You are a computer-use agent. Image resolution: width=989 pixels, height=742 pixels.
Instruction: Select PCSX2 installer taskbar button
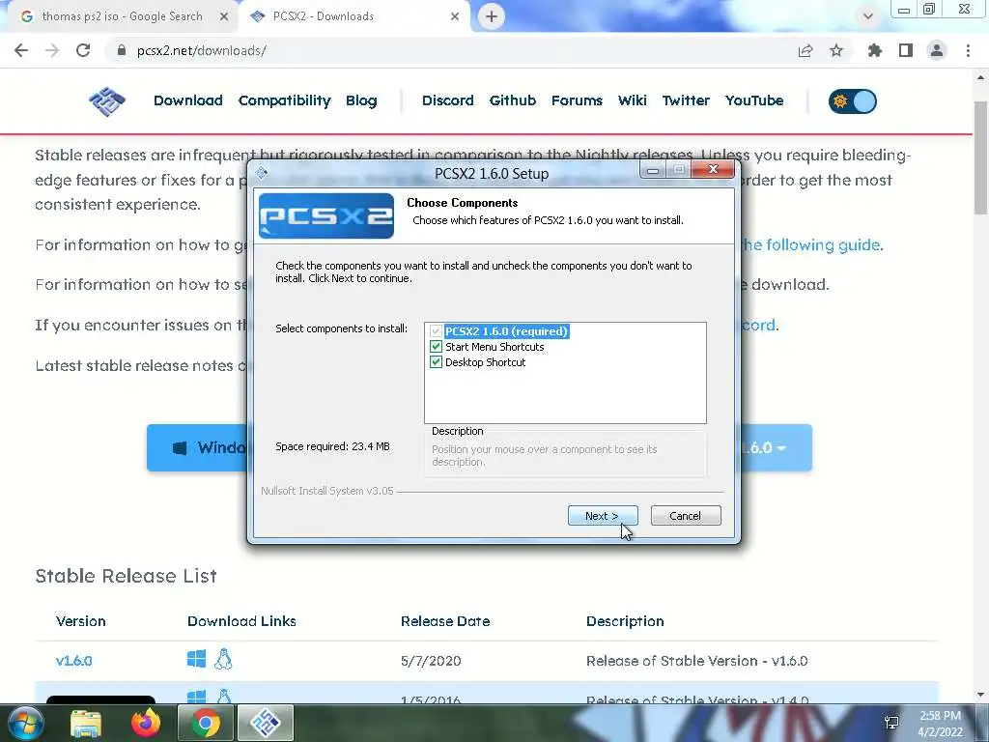[x=266, y=723]
